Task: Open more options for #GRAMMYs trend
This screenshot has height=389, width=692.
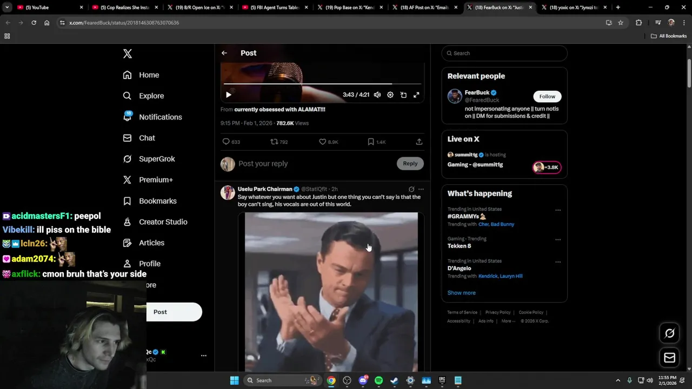Action: click(558, 210)
